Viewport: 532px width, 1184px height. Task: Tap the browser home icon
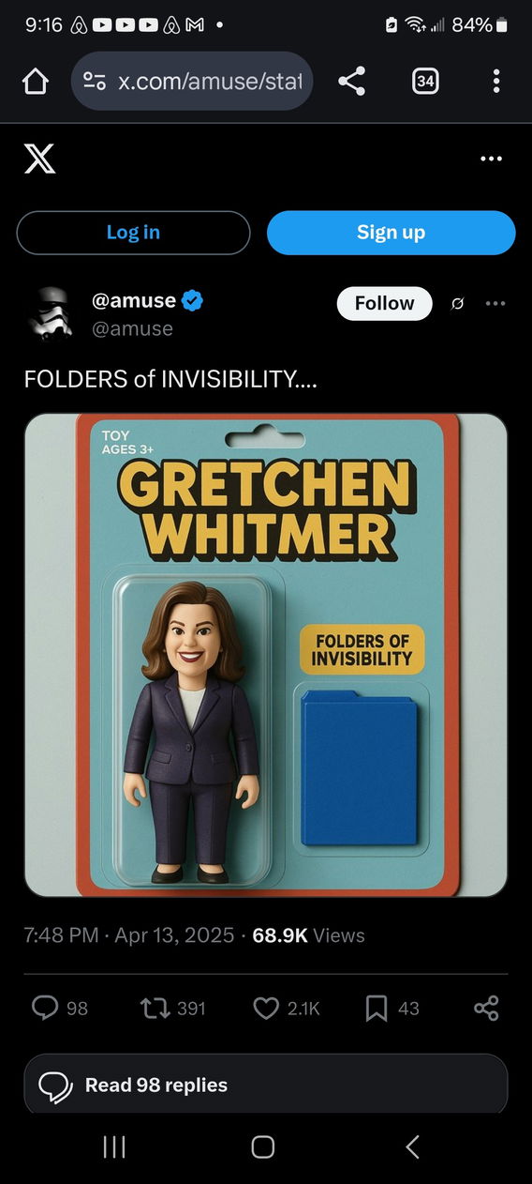pyautogui.click(x=35, y=82)
